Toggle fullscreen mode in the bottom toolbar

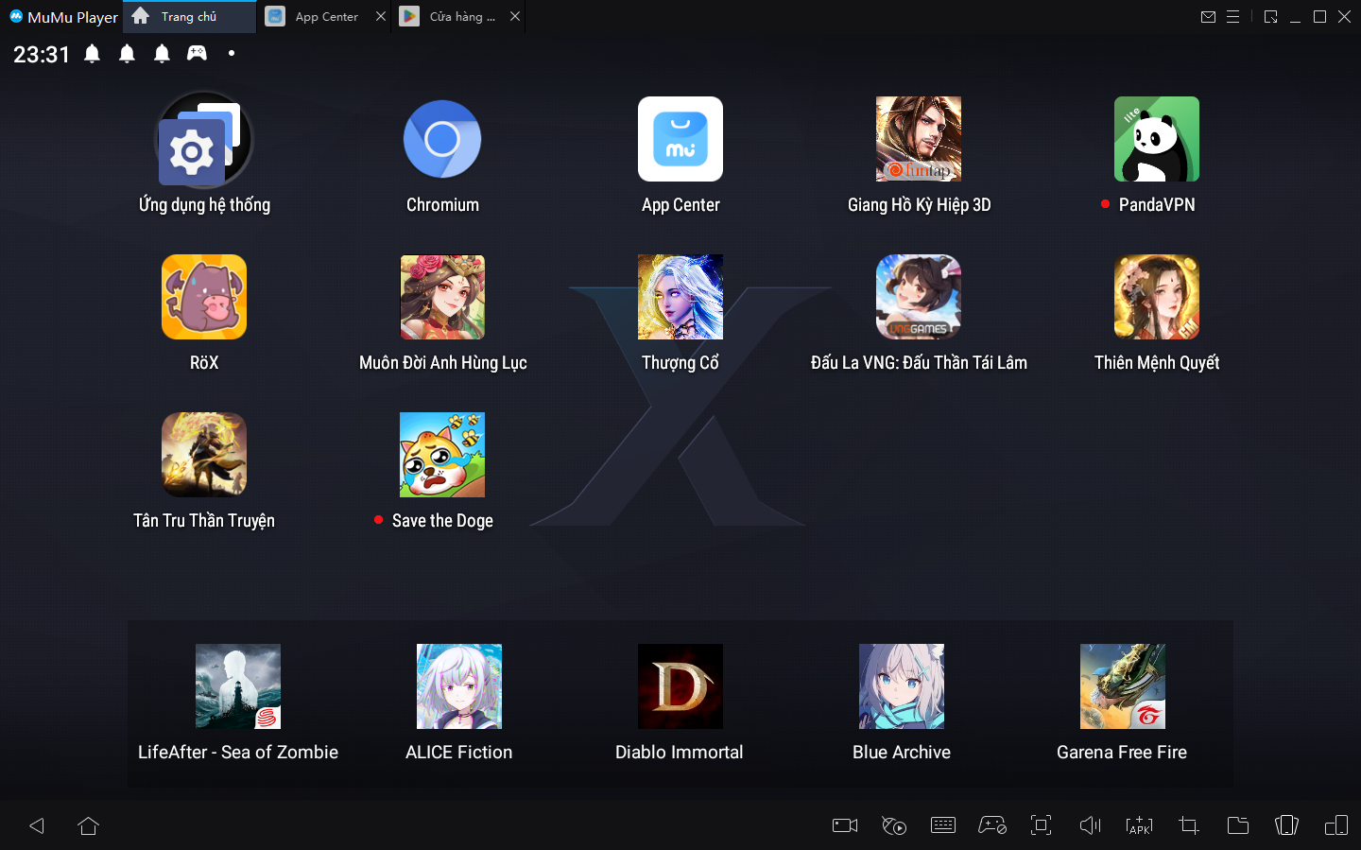click(1041, 825)
